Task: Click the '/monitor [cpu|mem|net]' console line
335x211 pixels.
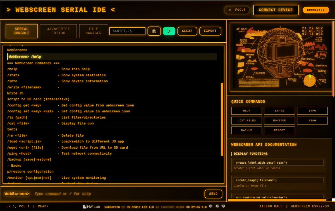Action: [56, 178]
